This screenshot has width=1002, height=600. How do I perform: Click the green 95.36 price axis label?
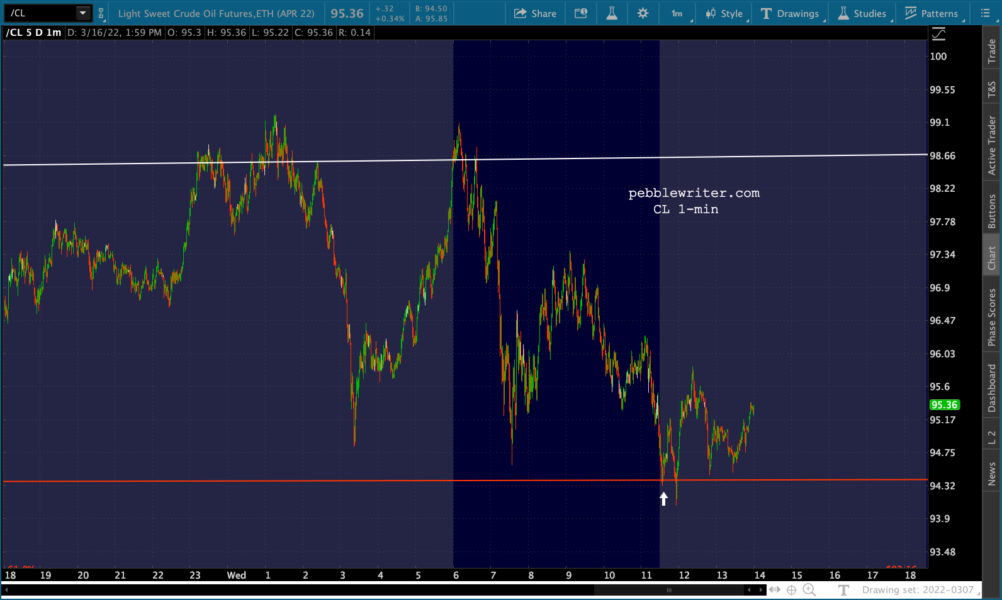coord(945,405)
